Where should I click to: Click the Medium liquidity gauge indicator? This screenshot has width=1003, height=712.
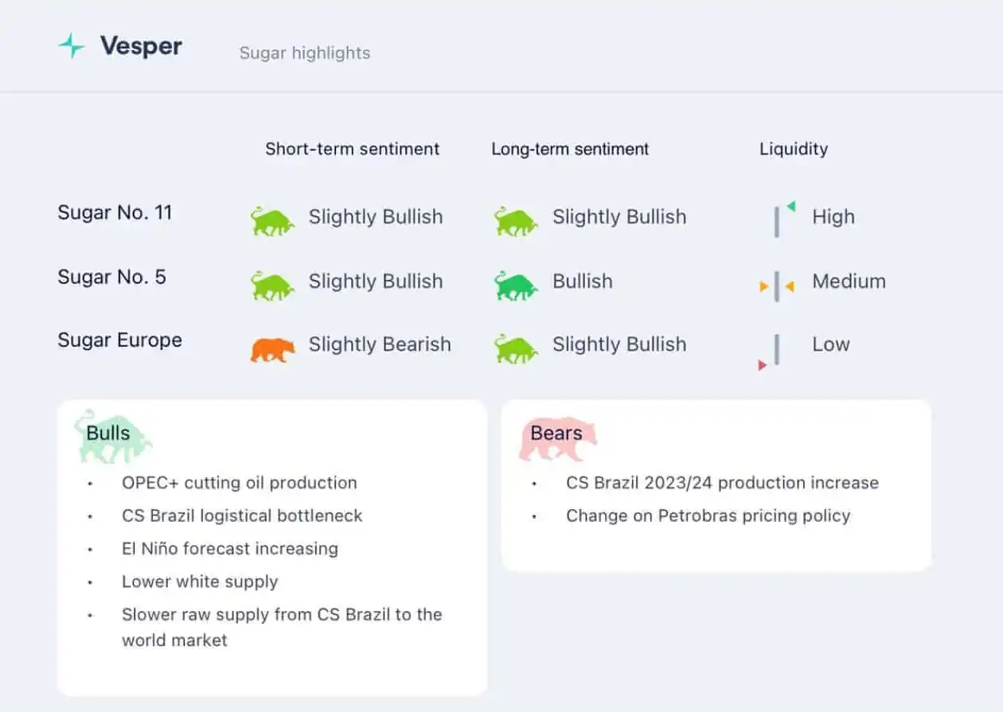point(777,286)
